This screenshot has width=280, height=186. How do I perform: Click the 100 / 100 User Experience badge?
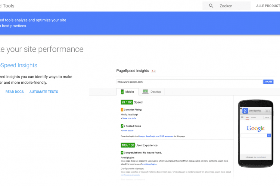point(128,145)
